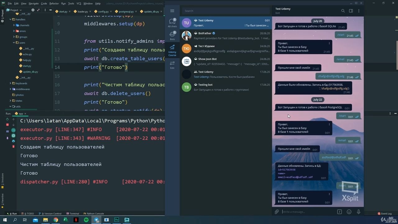Attach a file using the paperclip icon
The height and width of the screenshot is (224, 398).
277,212
